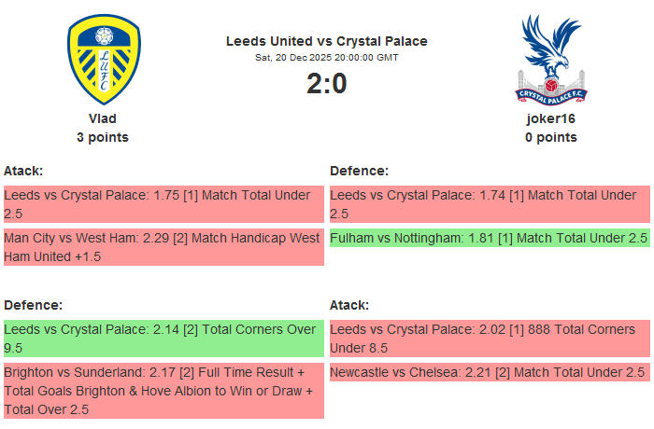The height and width of the screenshot is (429, 654).
Task: Click the match date Sat, 20 Dec 2025
Action: coord(326,58)
